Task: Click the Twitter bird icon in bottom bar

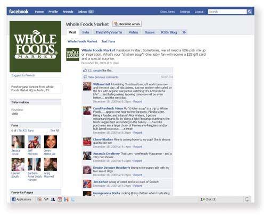Action: tap(73, 199)
